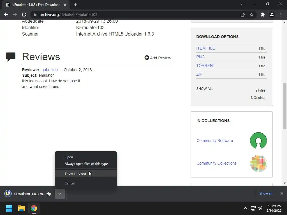This screenshot has width=287, height=215.
Task: Download the ITEM TILE option
Action: (x=205, y=48)
